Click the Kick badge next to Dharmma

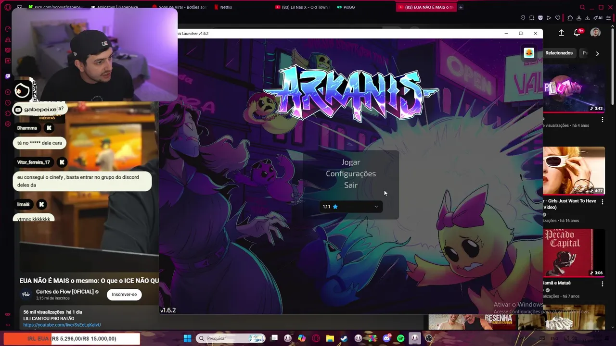click(x=49, y=128)
